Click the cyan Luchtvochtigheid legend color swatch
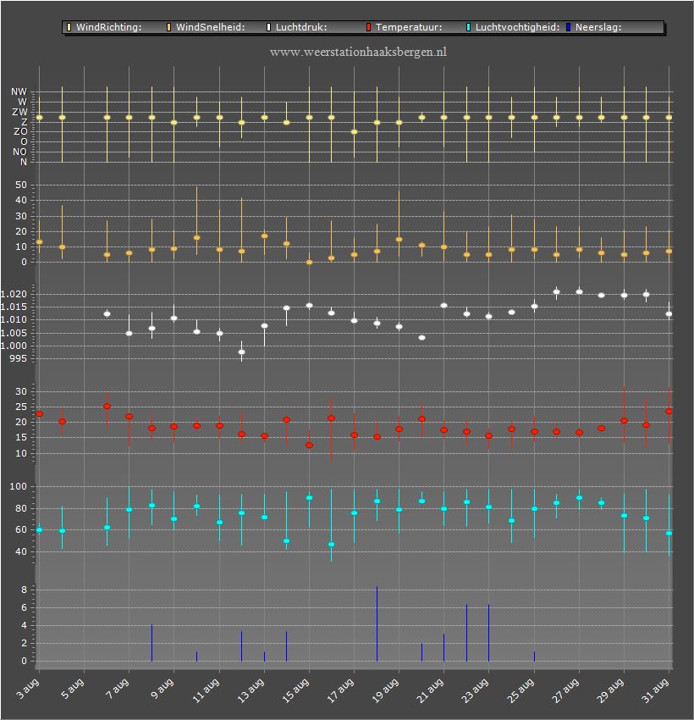This screenshot has width=694, height=720. [468, 27]
